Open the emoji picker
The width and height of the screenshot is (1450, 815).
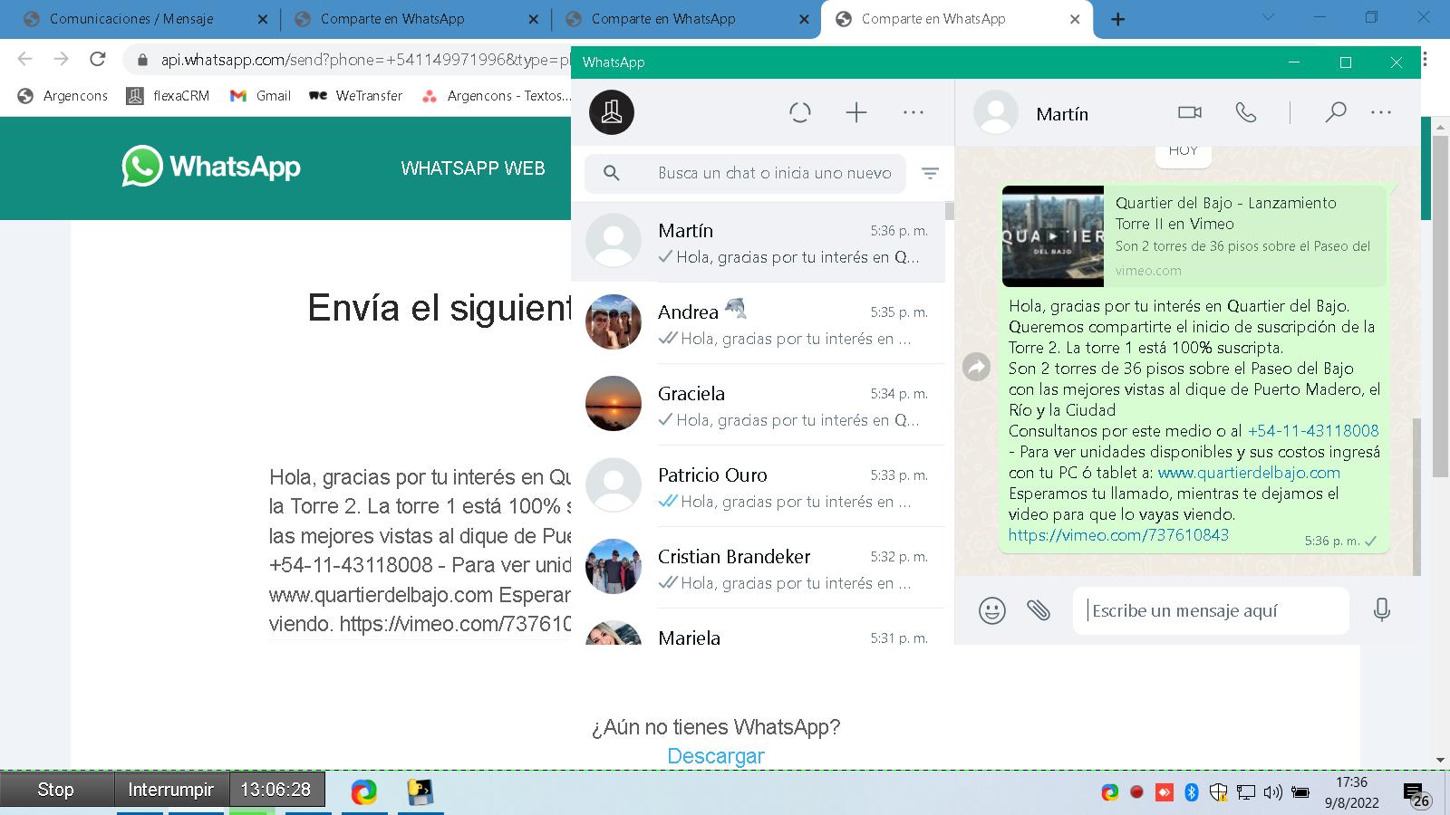point(992,610)
